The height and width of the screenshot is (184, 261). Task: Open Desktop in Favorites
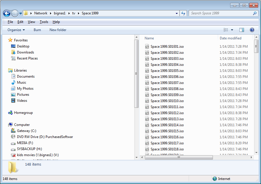point(23,46)
